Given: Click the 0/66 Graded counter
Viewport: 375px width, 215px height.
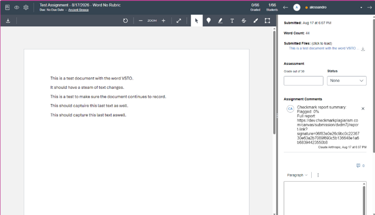Looking at the screenshot, I should (255, 7).
